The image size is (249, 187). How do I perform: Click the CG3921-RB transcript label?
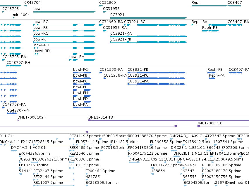[x=121, y=39]
